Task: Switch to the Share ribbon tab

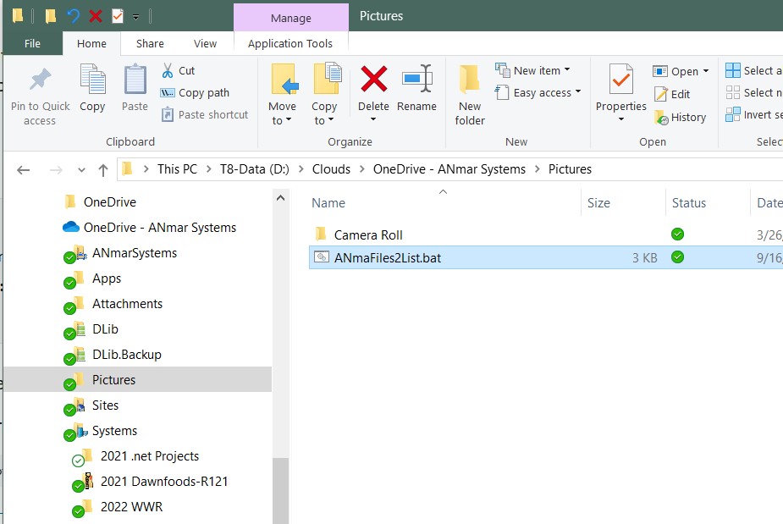Action: (150, 44)
